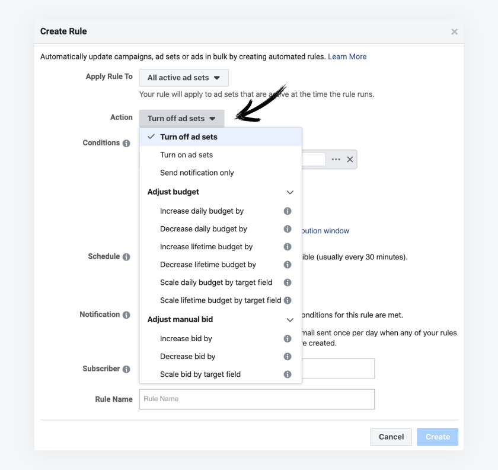Collapse the Adjust budget section chevron
Viewport: 498px width, 470px height.
(x=290, y=192)
